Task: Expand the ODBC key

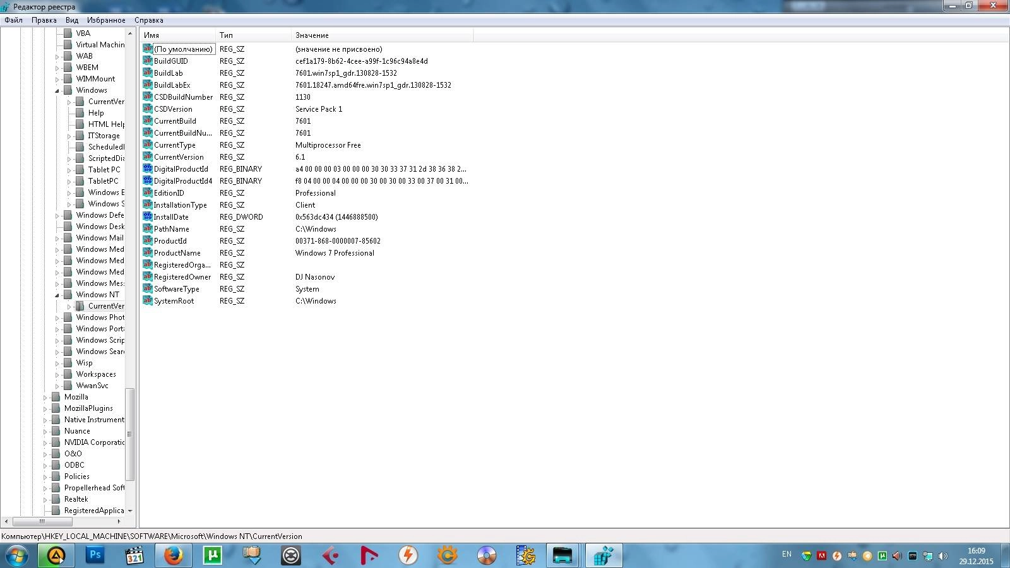Action: (x=45, y=466)
